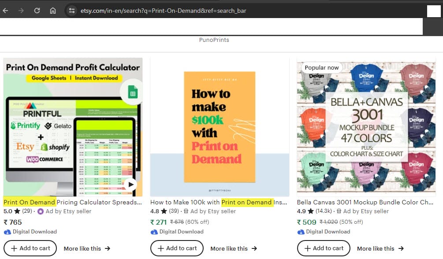Click the 5.0 star rating with 29 reviews
This screenshot has width=443, height=259.
pyautogui.click(x=18, y=211)
